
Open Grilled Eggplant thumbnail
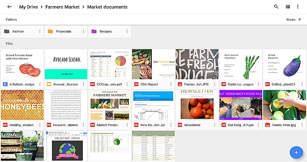click(285, 64)
